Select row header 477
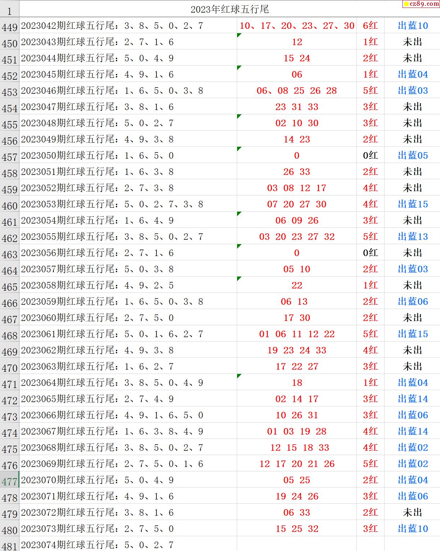Viewport: 440px width, 551px height. pyautogui.click(x=9, y=481)
